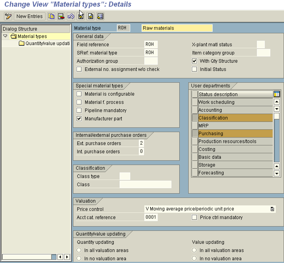The width and height of the screenshot is (284, 263).
Task: Click the Classification department text
Action: pyautogui.click(x=213, y=118)
